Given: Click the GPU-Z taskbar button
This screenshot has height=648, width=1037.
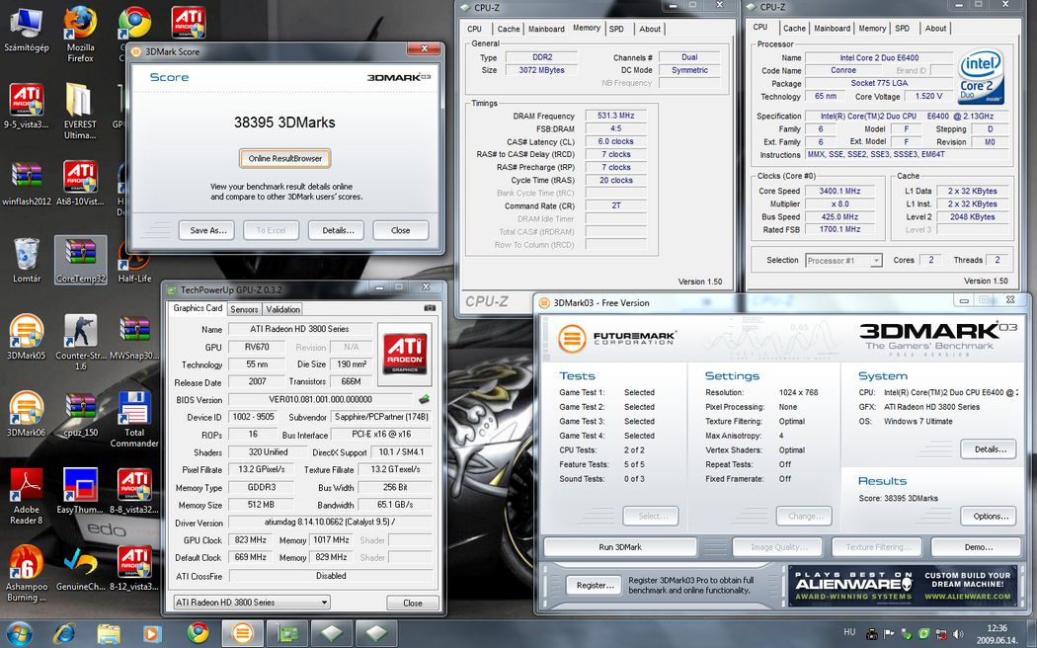Looking at the screenshot, I should pos(287,633).
